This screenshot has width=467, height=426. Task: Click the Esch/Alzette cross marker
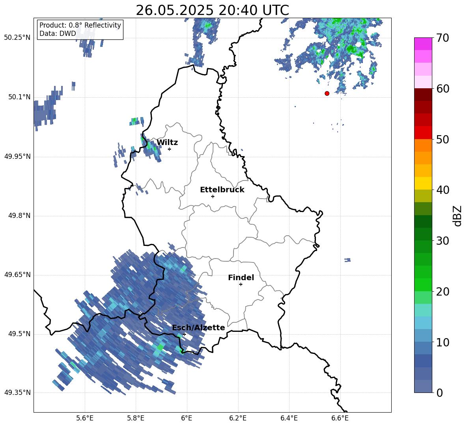[184, 334]
